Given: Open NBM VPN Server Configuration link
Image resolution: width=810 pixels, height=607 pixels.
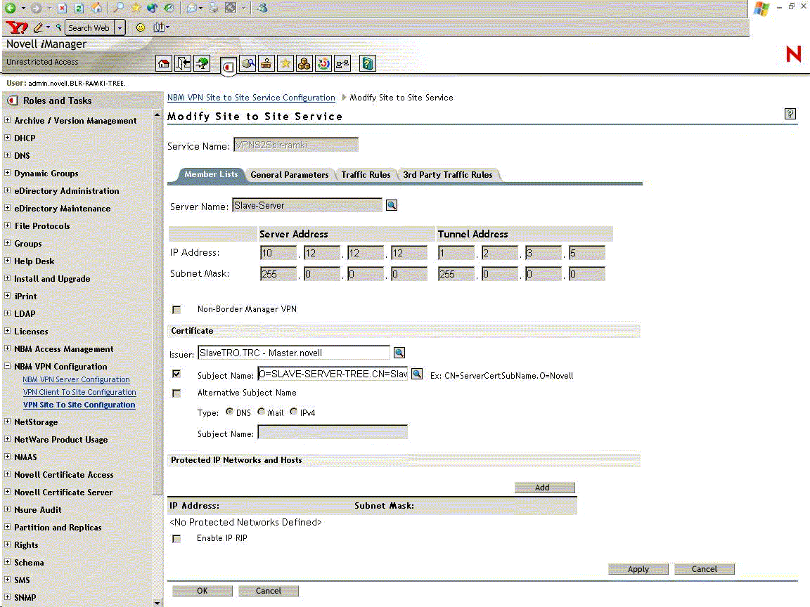Looking at the screenshot, I should [x=76, y=379].
